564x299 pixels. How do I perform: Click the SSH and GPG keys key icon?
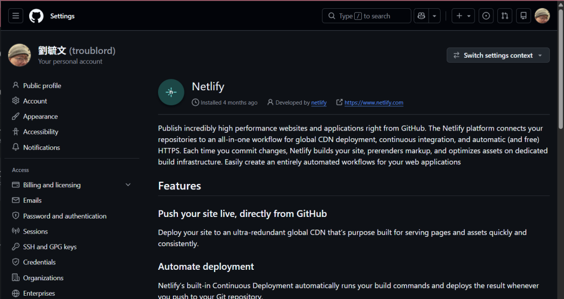pyautogui.click(x=15, y=247)
